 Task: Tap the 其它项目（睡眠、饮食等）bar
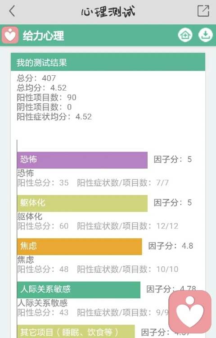pos(76,331)
